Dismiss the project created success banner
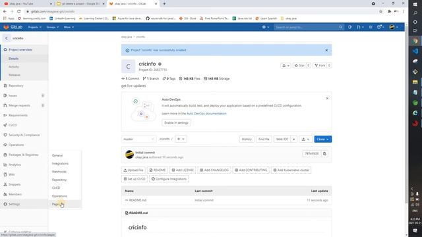 [x=326, y=50]
